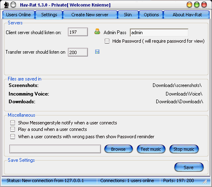Click the transfer server port field showing 200
The height and width of the screenshot is (187, 212).
point(78,52)
